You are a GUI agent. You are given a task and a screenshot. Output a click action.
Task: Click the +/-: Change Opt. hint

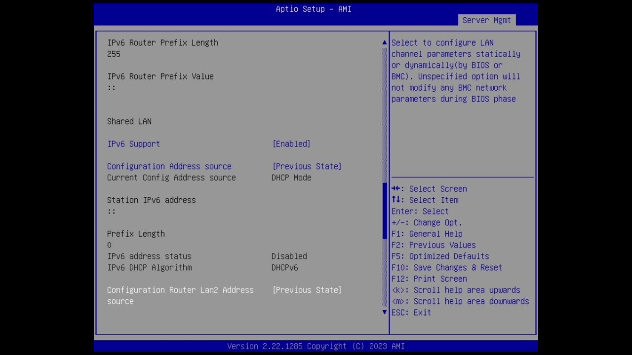pyautogui.click(x=427, y=223)
